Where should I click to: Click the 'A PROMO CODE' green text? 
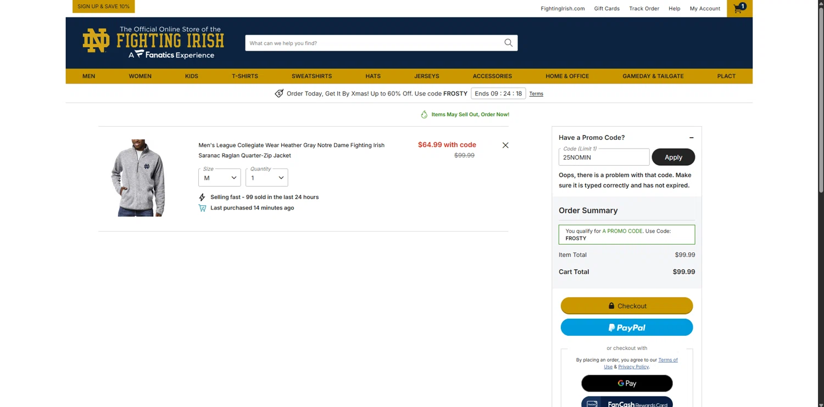click(x=622, y=231)
